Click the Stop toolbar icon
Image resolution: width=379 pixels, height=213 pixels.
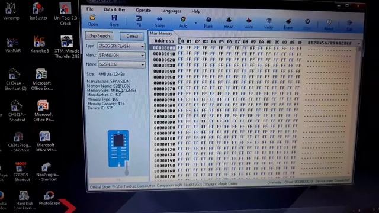(x=307, y=24)
